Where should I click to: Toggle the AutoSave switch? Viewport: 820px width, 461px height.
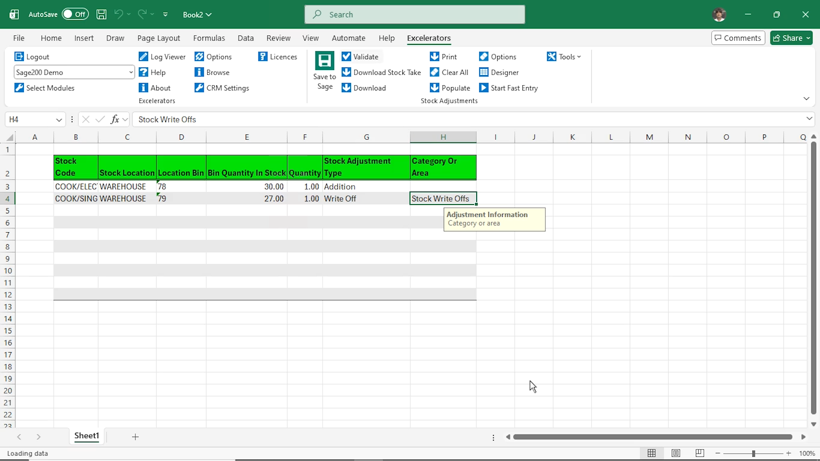[x=75, y=14]
